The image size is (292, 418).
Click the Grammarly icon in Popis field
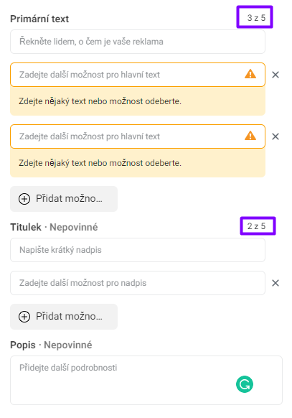click(245, 384)
